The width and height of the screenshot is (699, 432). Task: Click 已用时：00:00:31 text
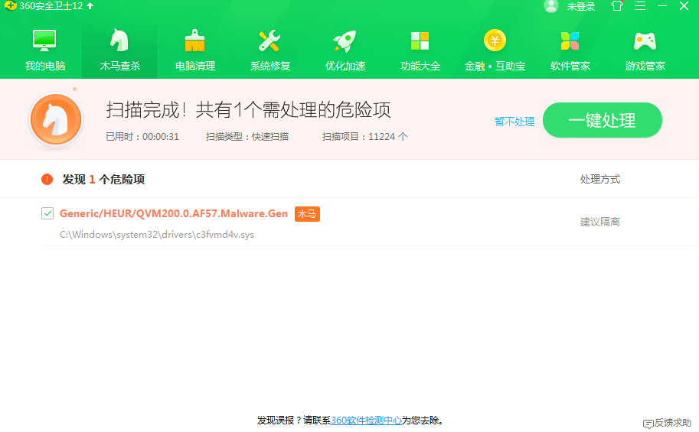click(x=142, y=137)
